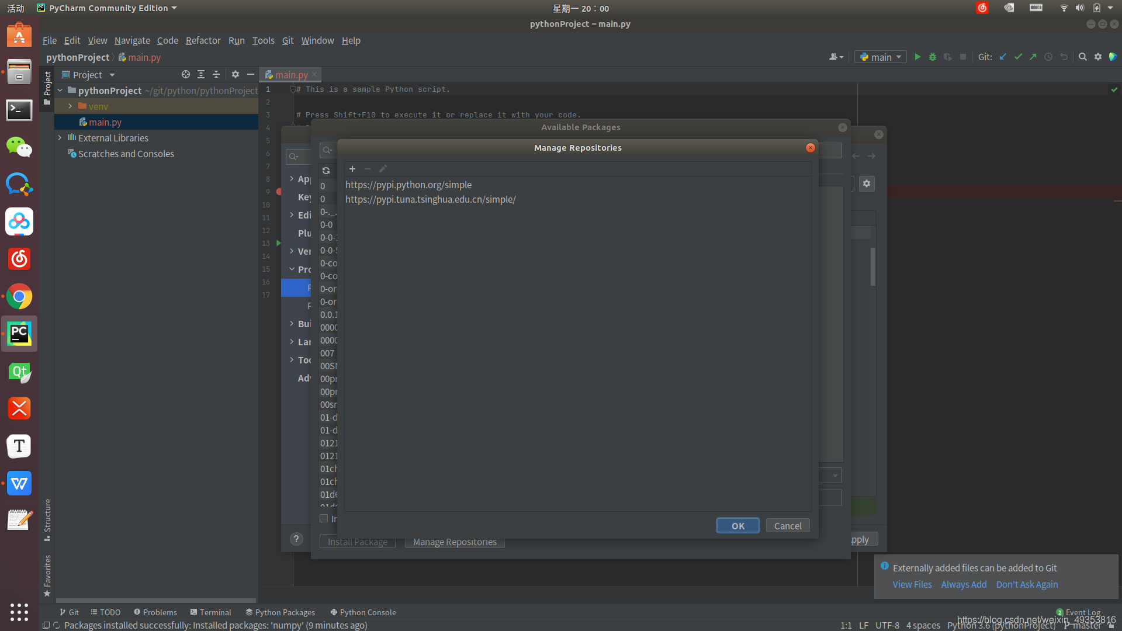Open IDE settings gear in the toolbar
This screenshot has height=631, width=1122.
pyautogui.click(x=1098, y=57)
